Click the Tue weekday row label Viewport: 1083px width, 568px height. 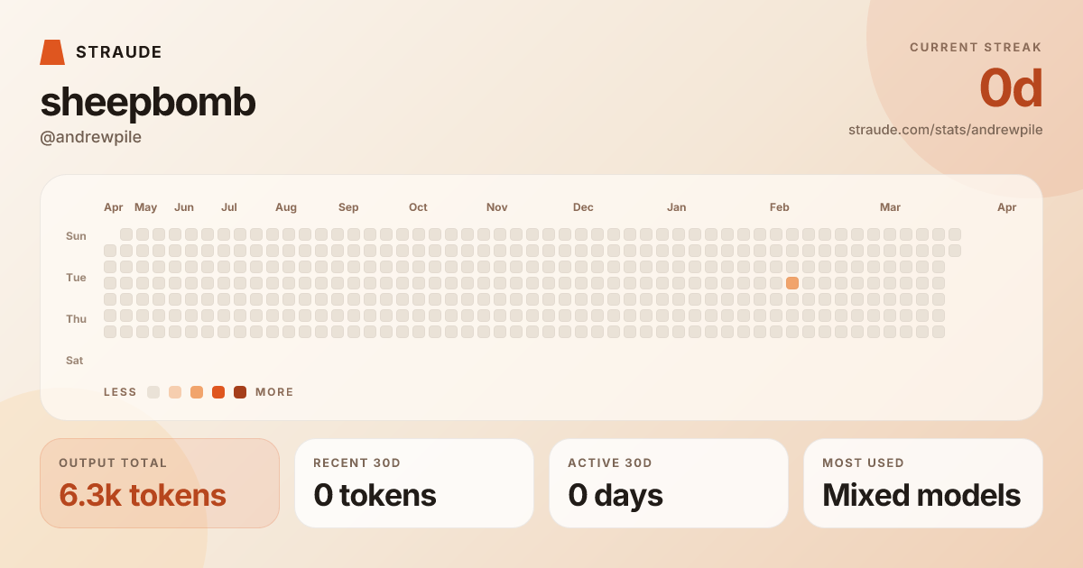pyautogui.click(x=76, y=278)
